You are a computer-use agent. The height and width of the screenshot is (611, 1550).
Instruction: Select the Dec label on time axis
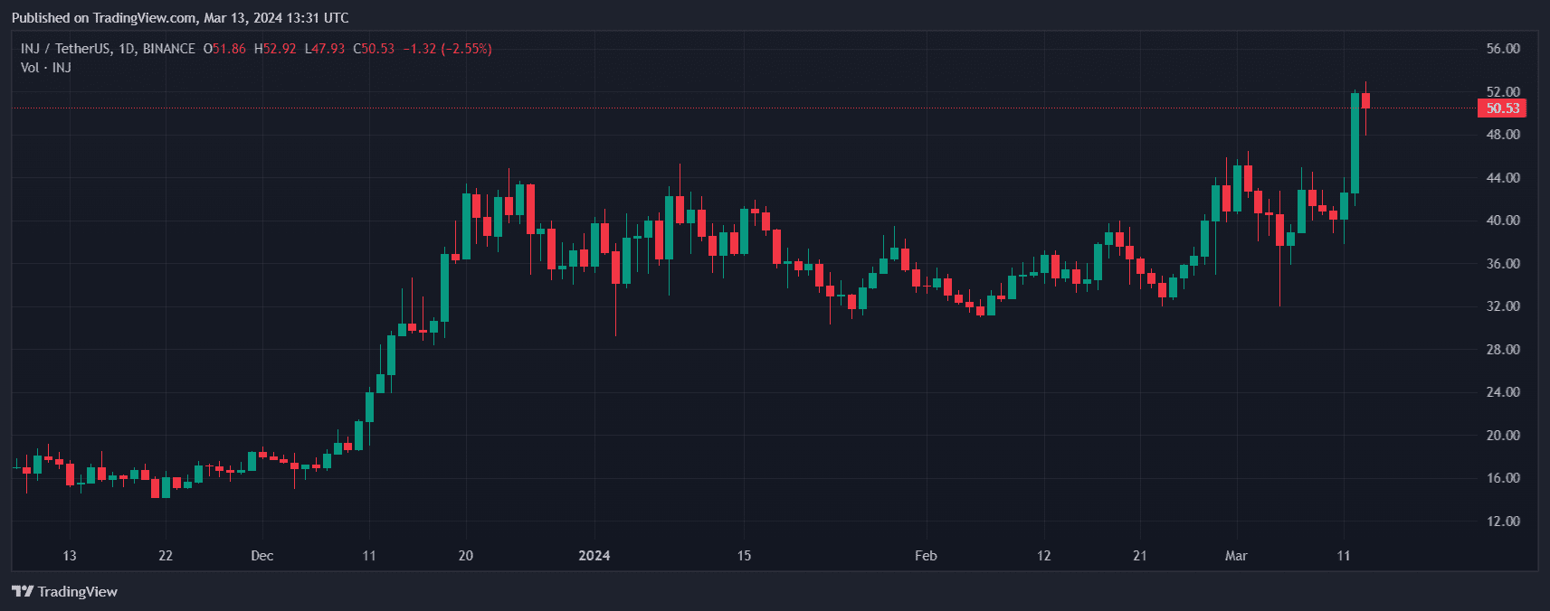coord(262,556)
